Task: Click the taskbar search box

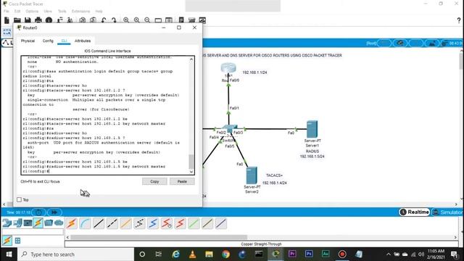Action: (75, 254)
